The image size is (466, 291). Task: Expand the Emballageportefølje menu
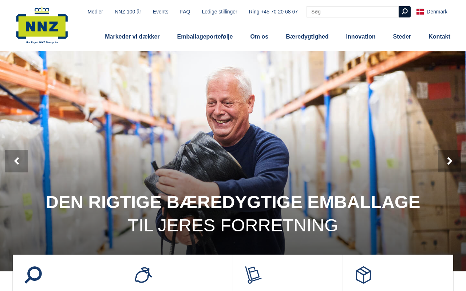(205, 37)
